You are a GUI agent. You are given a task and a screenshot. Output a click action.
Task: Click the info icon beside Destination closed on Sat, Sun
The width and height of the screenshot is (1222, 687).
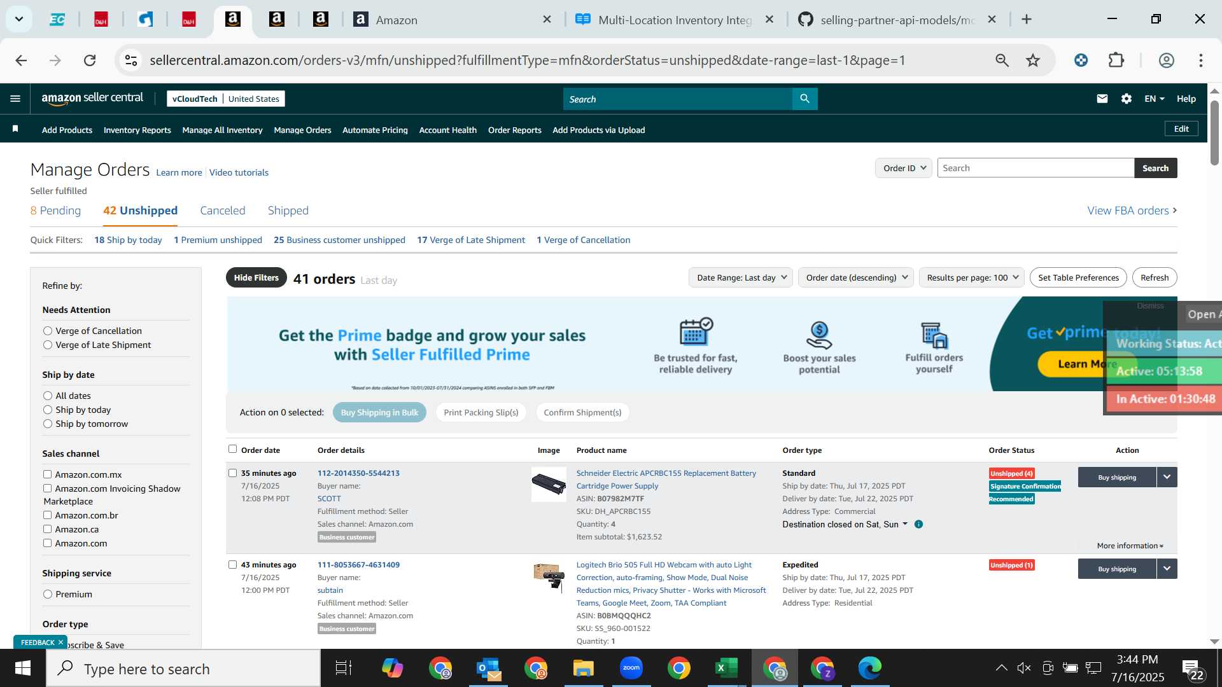(918, 524)
